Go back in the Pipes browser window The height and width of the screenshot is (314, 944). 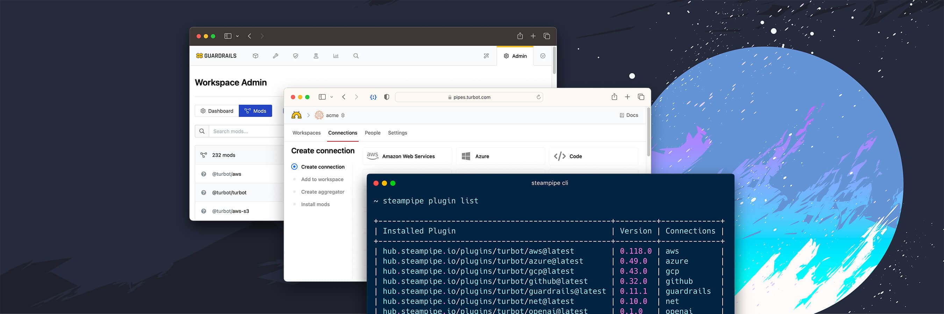[344, 97]
